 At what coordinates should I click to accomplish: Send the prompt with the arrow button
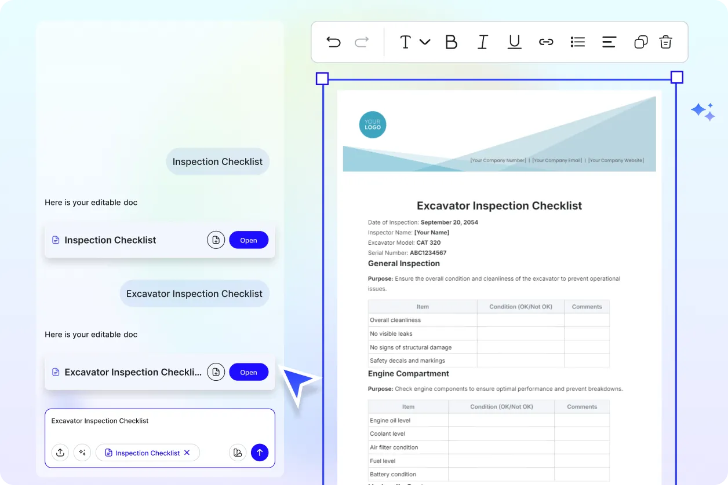pos(260,453)
